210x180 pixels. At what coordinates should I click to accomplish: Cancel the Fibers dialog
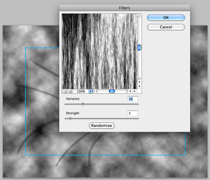click(166, 27)
